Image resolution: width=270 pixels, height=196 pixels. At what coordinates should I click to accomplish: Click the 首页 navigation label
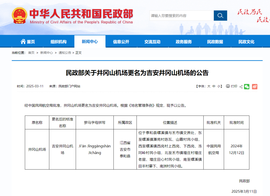click(x=31, y=42)
